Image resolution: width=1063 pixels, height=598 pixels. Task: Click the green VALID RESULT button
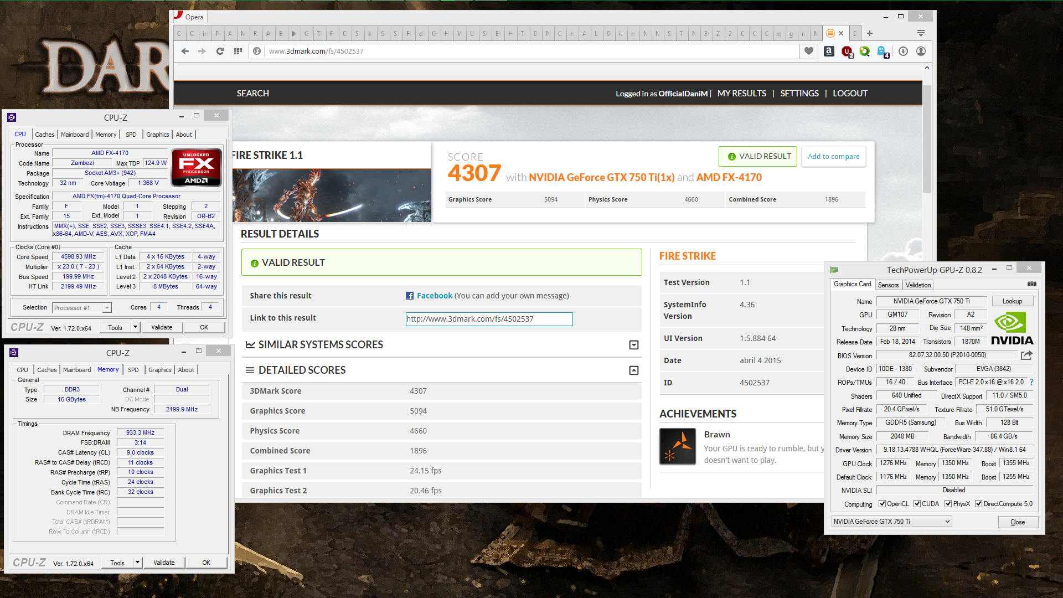758,157
